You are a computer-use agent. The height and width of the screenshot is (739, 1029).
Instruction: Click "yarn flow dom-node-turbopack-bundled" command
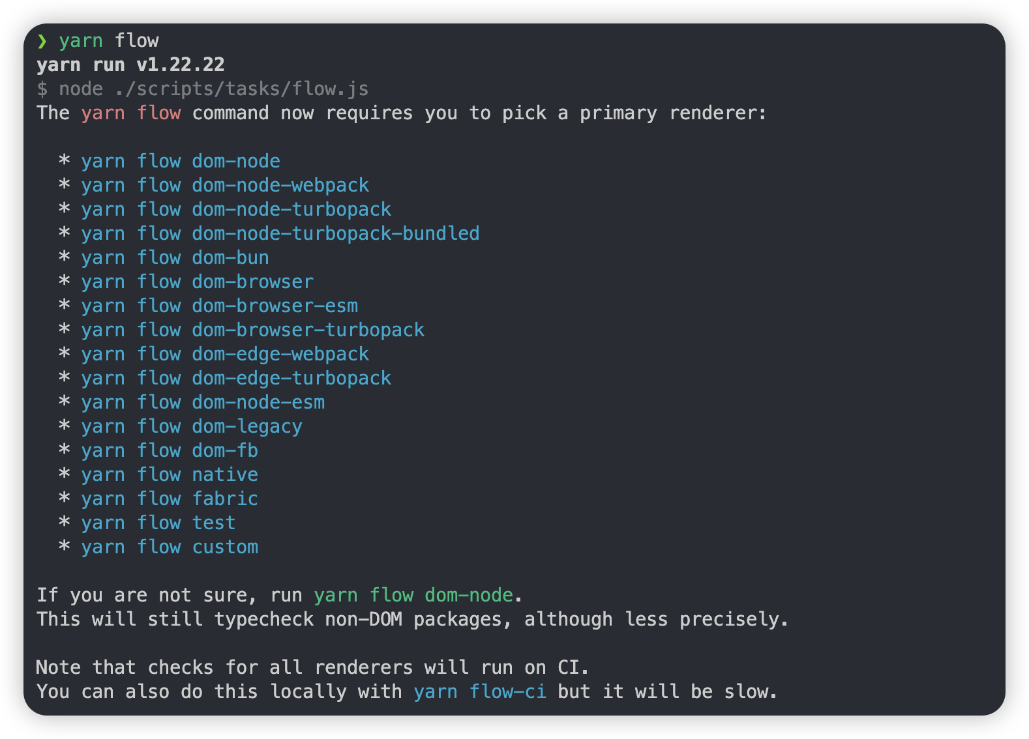(280, 233)
